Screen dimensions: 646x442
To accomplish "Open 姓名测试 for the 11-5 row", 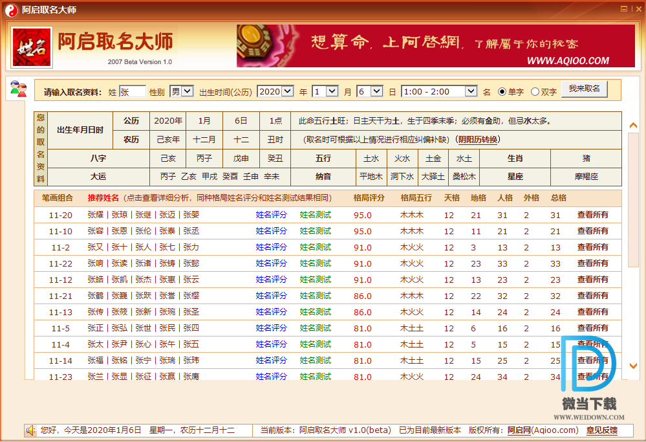I will click(315, 328).
